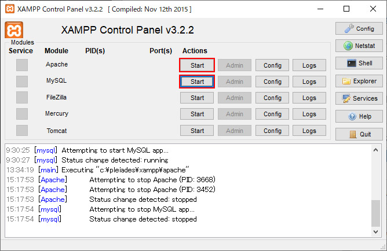Open the Tomcat Logs

[x=309, y=131]
